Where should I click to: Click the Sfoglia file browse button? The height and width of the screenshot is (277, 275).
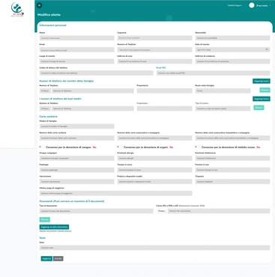coord(162,211)
